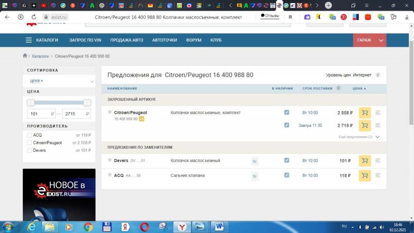Open browser downloads arrow icon
The width and height of the screenshot is (414, 233).
pyautogui.click(x=407, y=17)
